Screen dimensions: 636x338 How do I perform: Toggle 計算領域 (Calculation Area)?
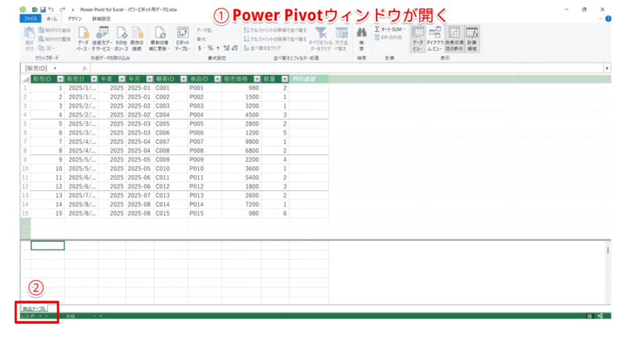472,39
